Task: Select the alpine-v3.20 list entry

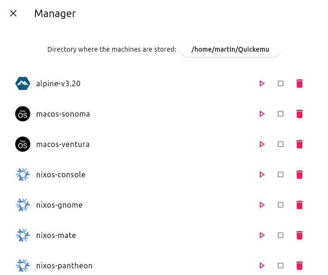Action: pos(58,83)
